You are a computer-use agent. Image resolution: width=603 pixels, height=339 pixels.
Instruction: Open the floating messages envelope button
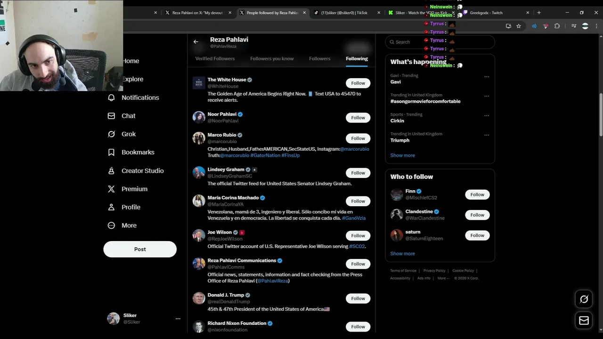pos(584,321)
